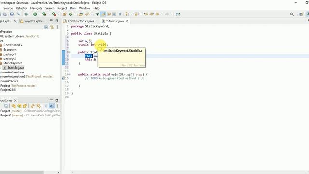Viewport: 309px width, 174px height.
Task: Open the Refactor menu
Action: coord(21,8)
